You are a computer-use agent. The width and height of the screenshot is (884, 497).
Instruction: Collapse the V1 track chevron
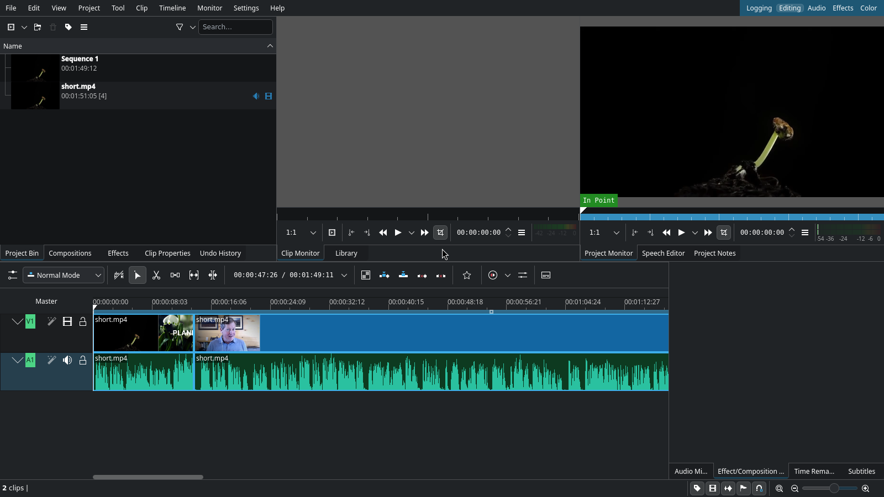[x=18, y=321]
